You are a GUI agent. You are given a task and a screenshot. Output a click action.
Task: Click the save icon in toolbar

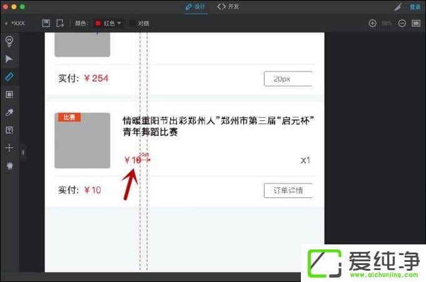(46, 23)
